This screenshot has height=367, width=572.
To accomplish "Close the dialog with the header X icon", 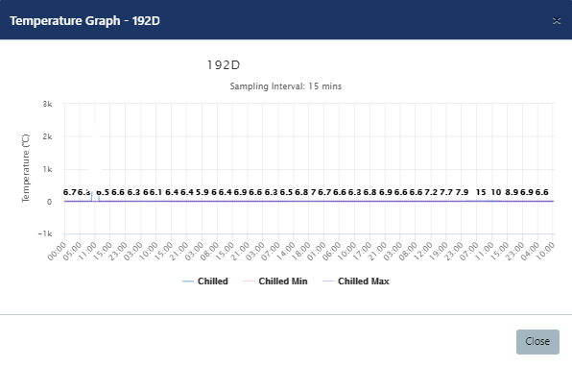I will point(557,21).
